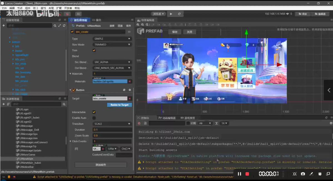Viewport: 333px width, 181px height.
Task: Click the assets search magnifier icon
Action: (x=64, y=104)
